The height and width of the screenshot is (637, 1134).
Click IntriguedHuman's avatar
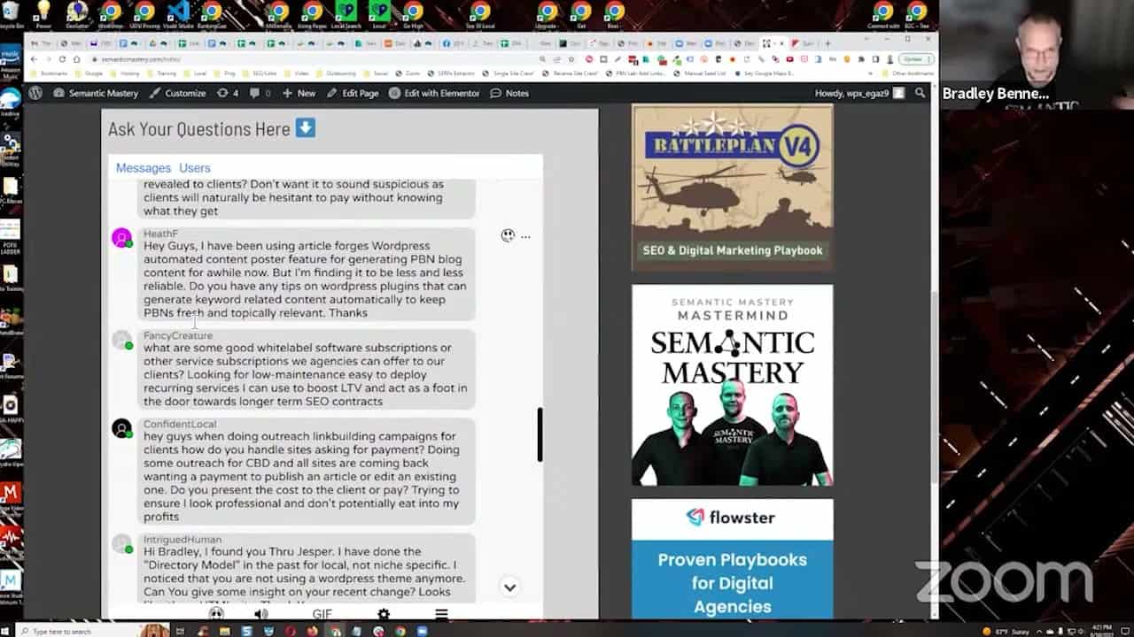click(121, 543)
